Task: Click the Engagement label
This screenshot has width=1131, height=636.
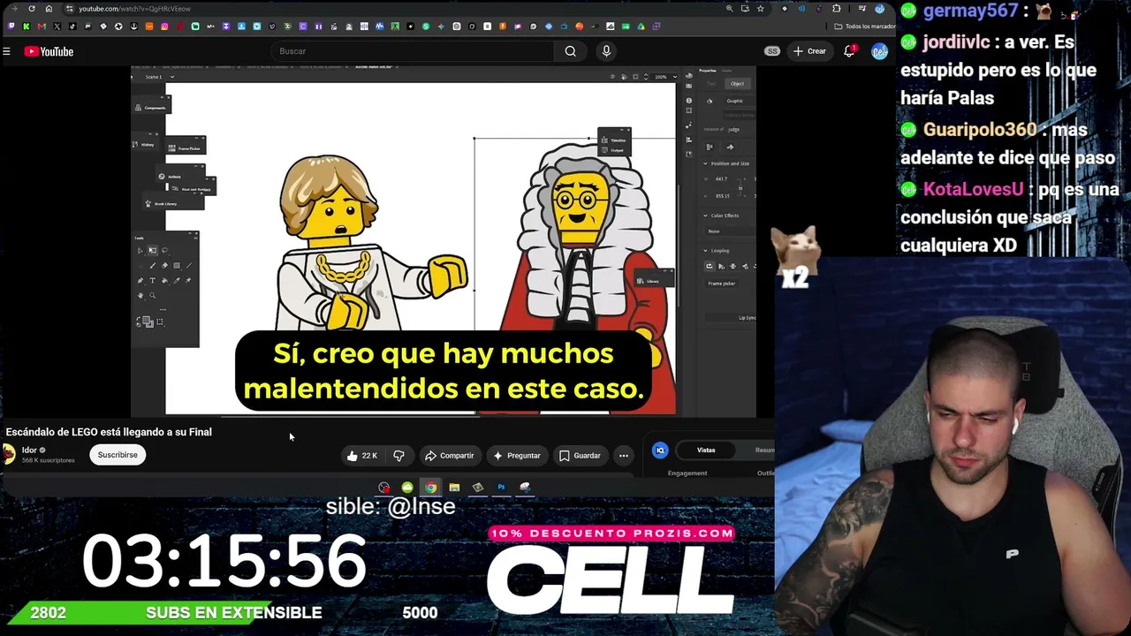Action: click(687, 473)
